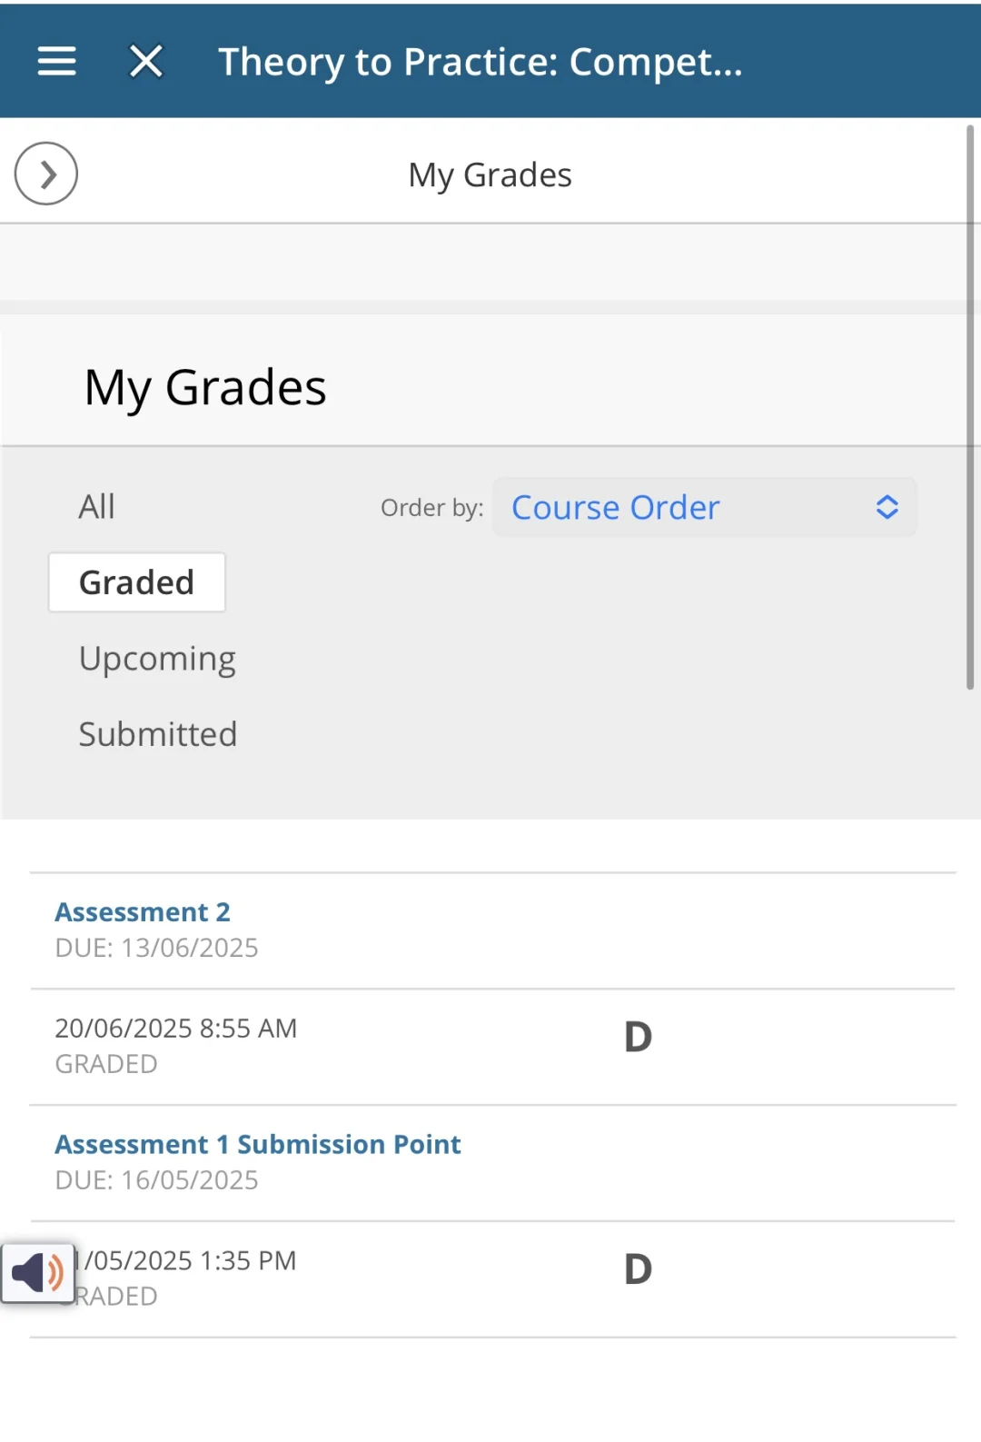Close the course with X icon

[x=145, y=61]
